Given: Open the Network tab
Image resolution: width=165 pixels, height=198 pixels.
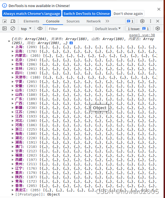Looking at the screenshot, I should click(94, 21).
